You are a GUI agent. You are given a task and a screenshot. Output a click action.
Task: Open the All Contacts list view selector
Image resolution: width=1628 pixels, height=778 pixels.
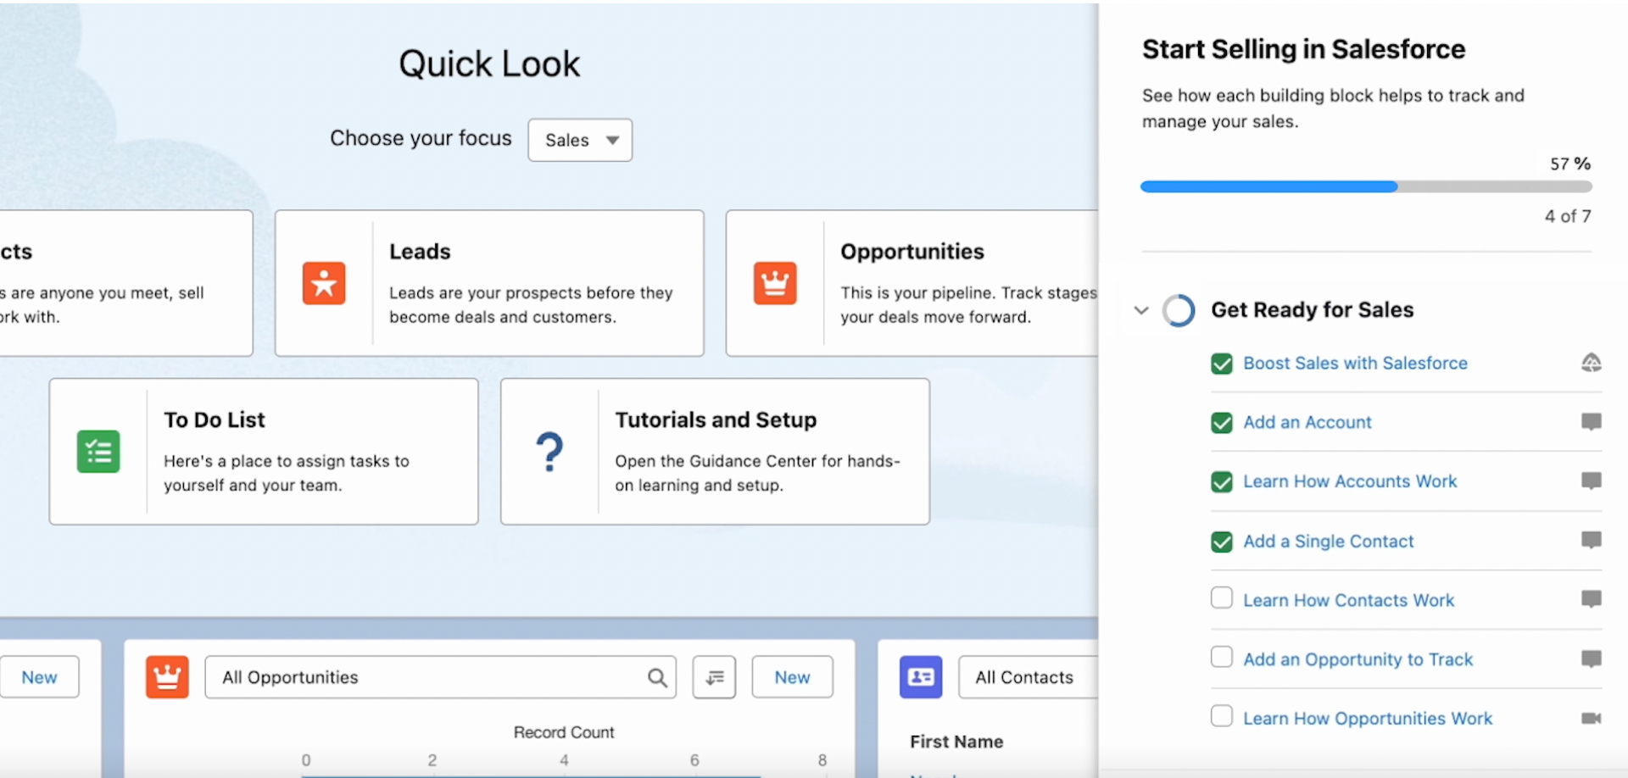click(1029, 677)
